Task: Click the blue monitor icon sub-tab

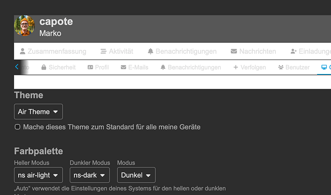Action: click(324, 67)
